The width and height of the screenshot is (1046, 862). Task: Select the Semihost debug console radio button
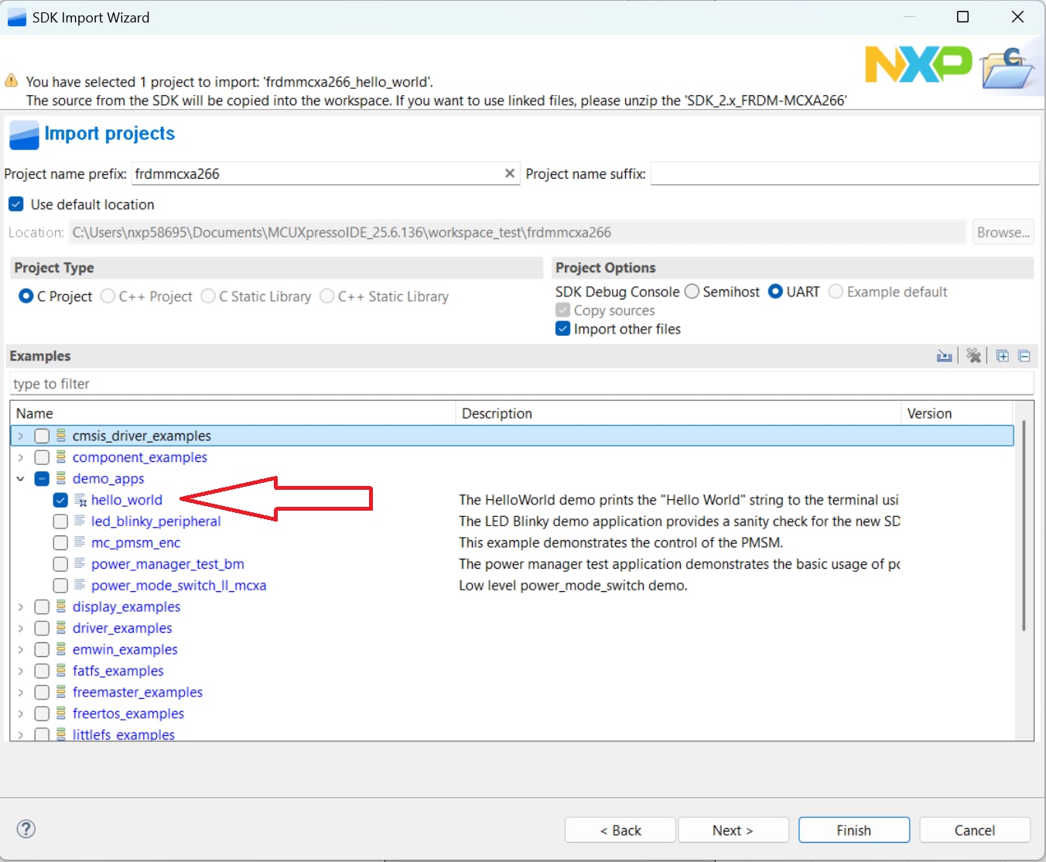[x=691, y=292]
